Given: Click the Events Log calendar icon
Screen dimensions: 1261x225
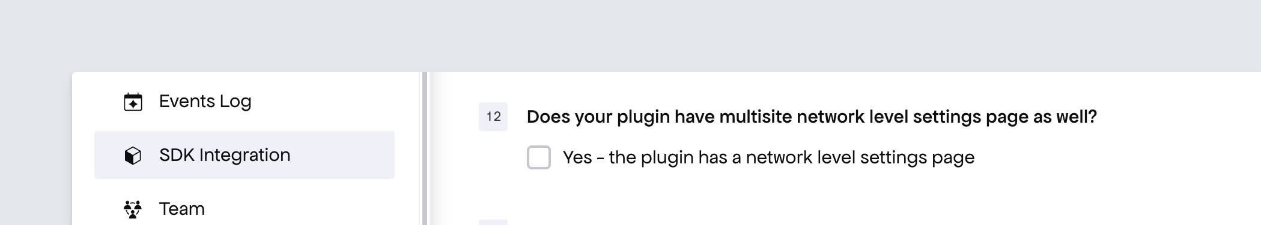Looking at the screenshot, I should click(133, 102).
